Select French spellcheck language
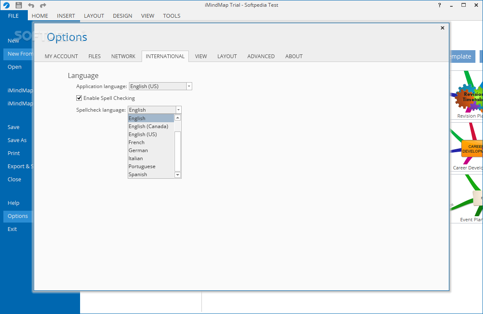The height and width of the screenshot is (314, 483). 151,142
